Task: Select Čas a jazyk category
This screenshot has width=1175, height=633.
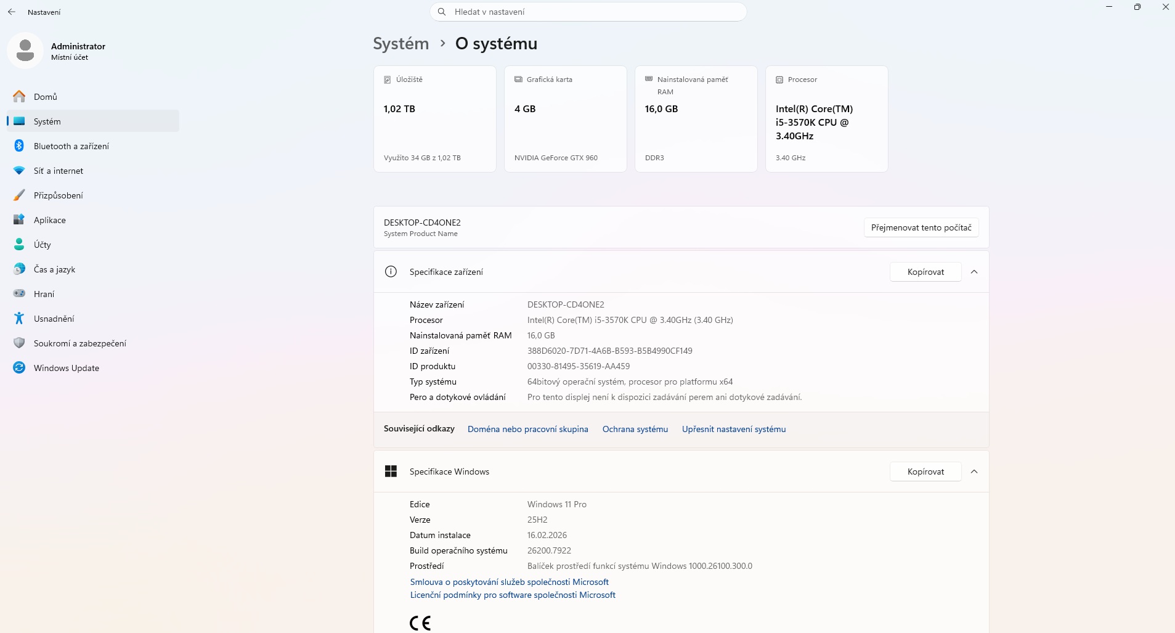Action: tap(54, 269)
